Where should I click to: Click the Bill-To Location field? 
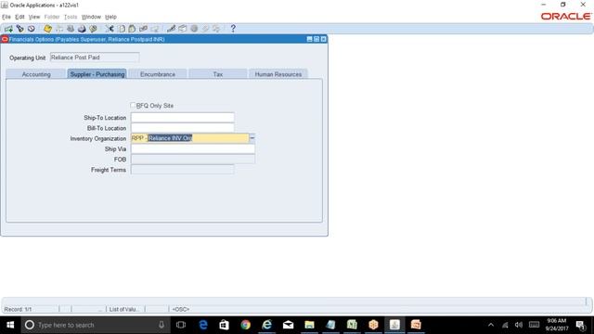click(x=183, y=128)
